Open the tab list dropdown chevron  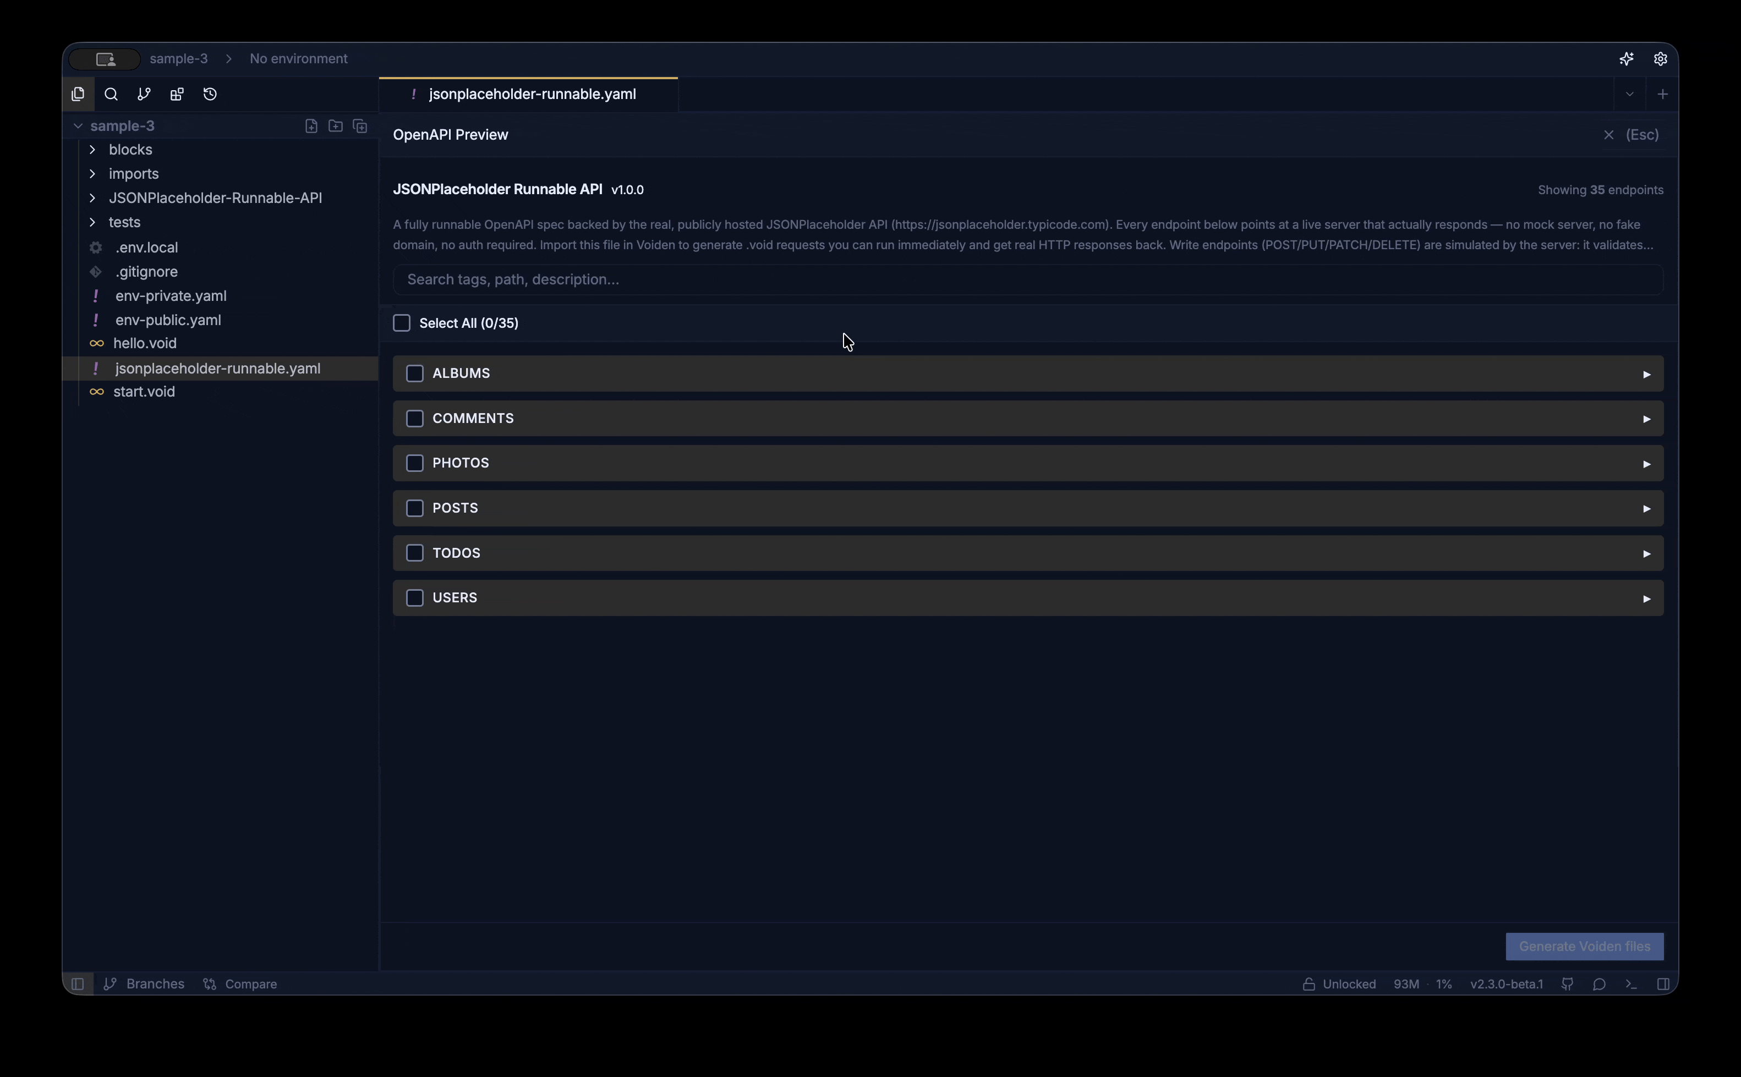click(x=1629, y=94)
